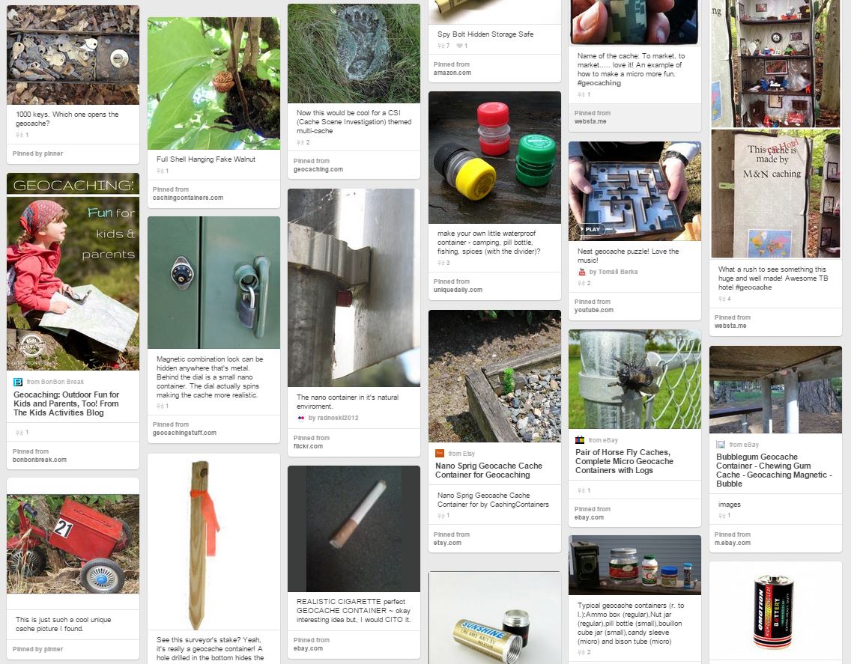Click the BonBon Break source icon
Image resolution: width=851 pixels, height=664 pixels.
click(18, 382)
